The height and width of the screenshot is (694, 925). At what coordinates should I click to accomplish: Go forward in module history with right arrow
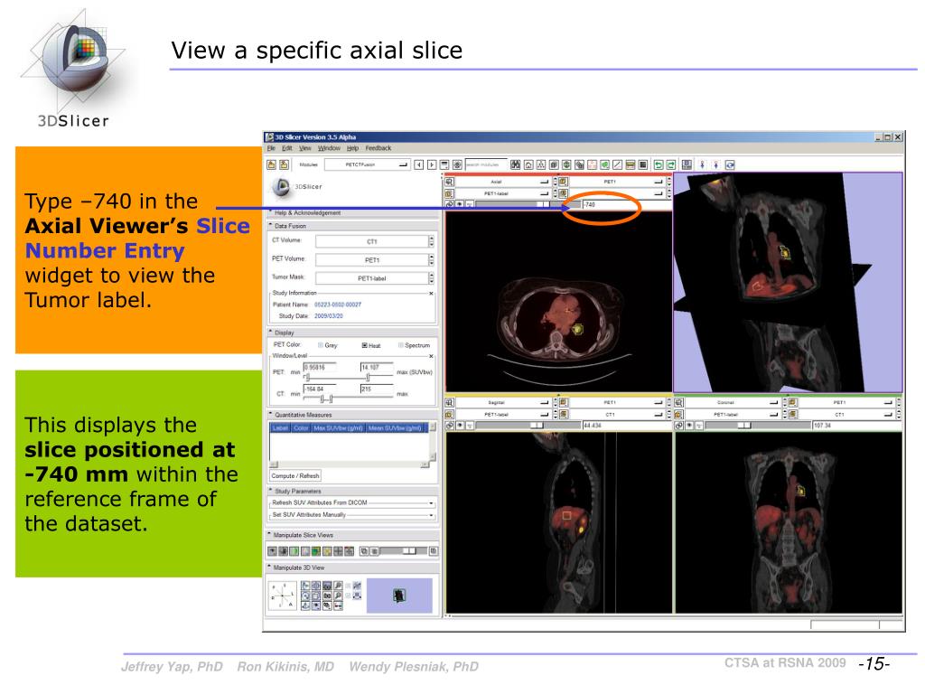432,164
